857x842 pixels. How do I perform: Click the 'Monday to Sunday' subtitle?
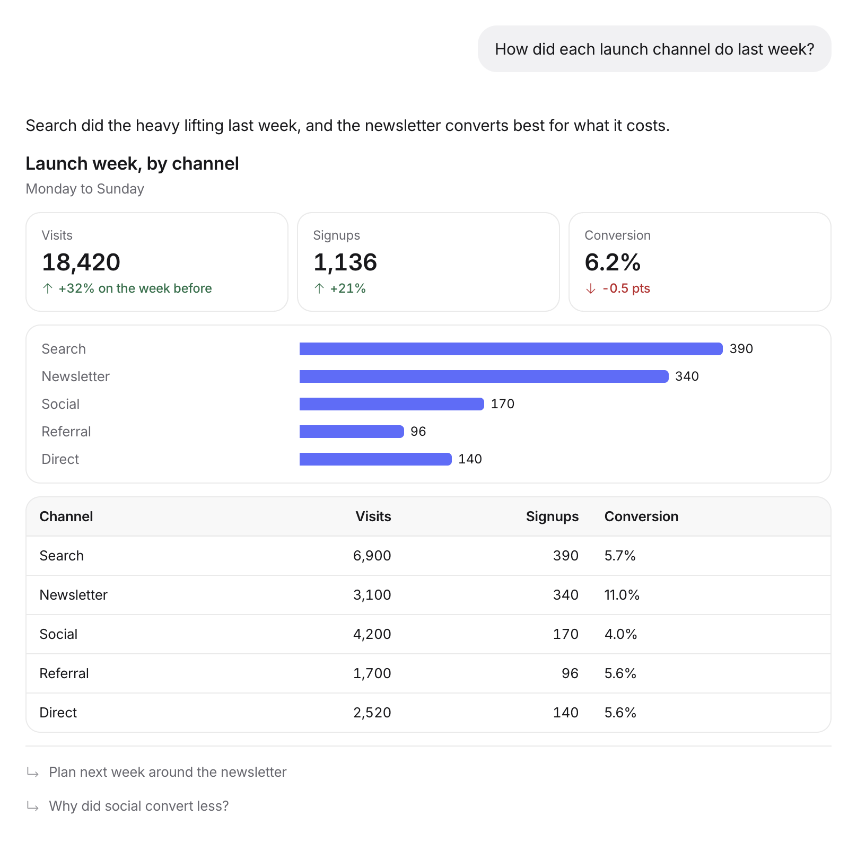pos(85,189)
